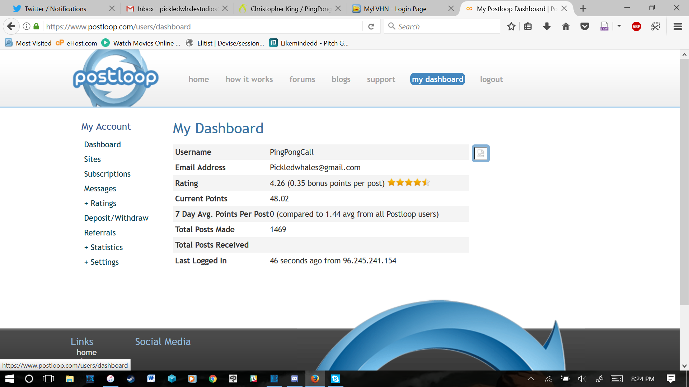Image resolution: width=689 pixels, height=387 pixels.
Task: Click the footer home link
Action: coord(86,352)
